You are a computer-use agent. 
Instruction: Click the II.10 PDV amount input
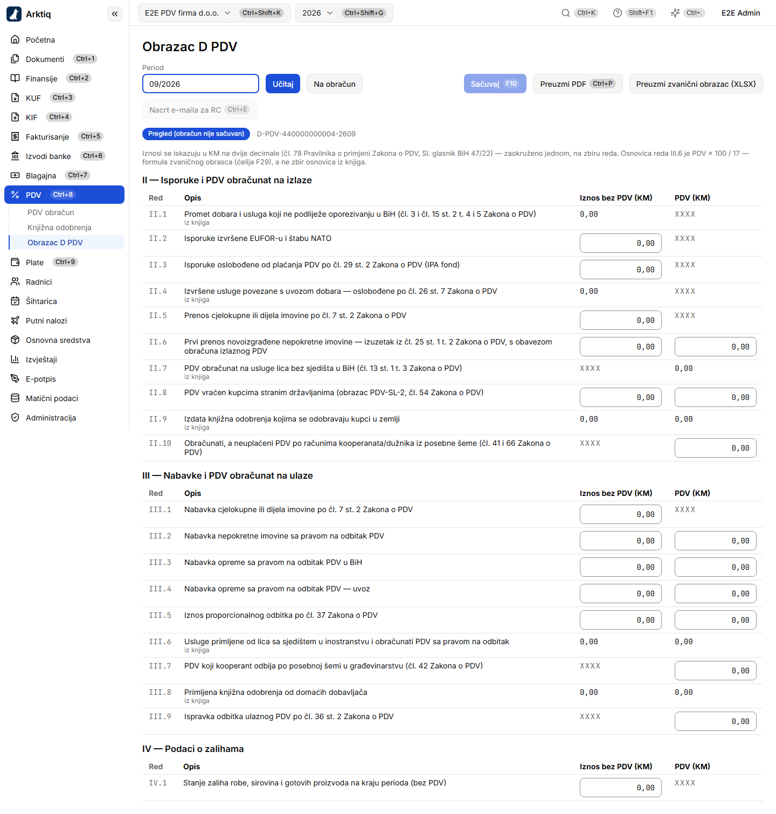click(716, 448)
